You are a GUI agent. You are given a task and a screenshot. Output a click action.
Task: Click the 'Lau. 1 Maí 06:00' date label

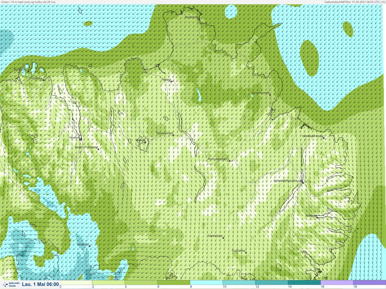coord(40,284)
